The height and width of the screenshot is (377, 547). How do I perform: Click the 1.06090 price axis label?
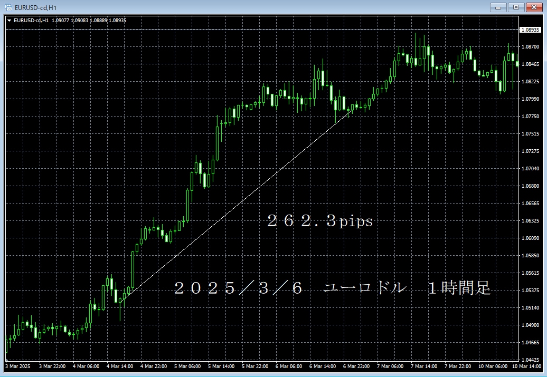[x=530, y=238]
